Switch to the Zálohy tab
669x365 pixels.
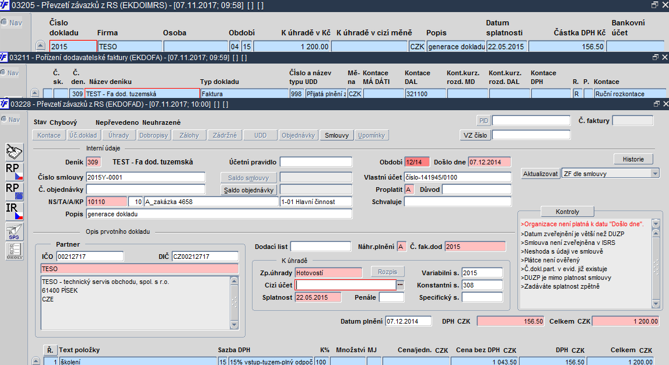189,135
